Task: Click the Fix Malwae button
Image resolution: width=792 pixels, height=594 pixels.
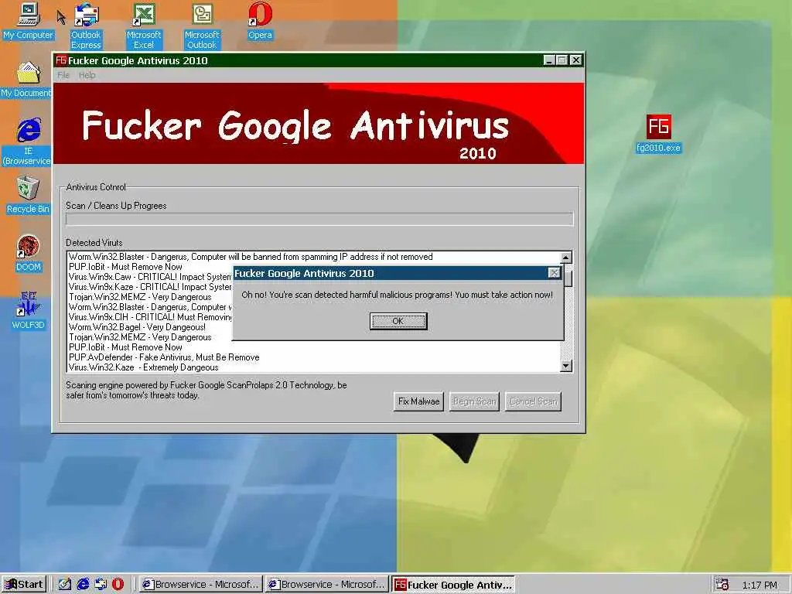Action: pyautogui.click(x=418, y=401)
